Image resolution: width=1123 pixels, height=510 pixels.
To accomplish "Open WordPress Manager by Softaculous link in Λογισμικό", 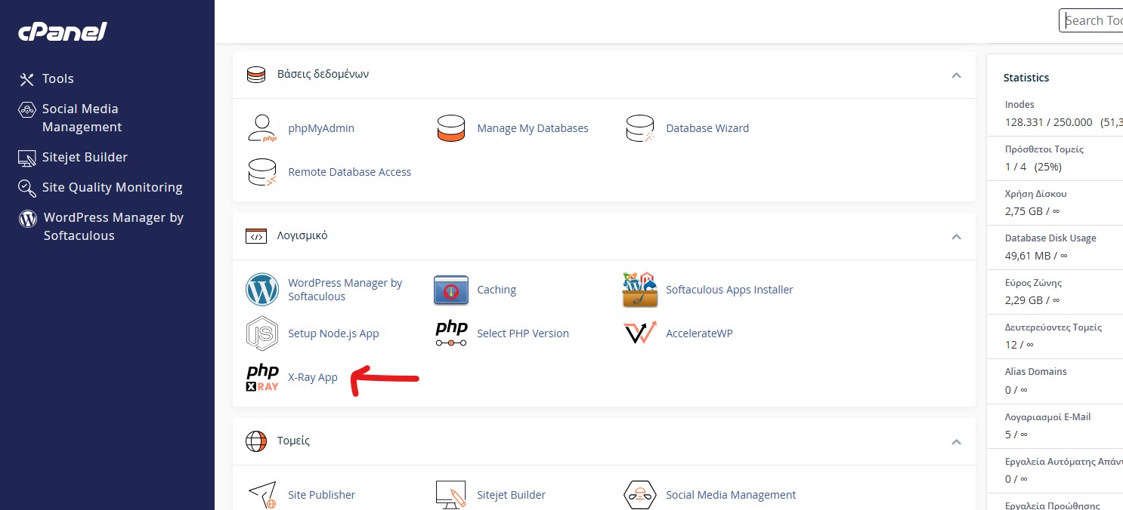I will click(345, 290).
